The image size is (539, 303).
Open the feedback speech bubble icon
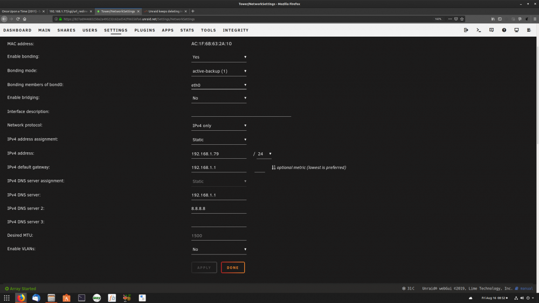point(491,30)
